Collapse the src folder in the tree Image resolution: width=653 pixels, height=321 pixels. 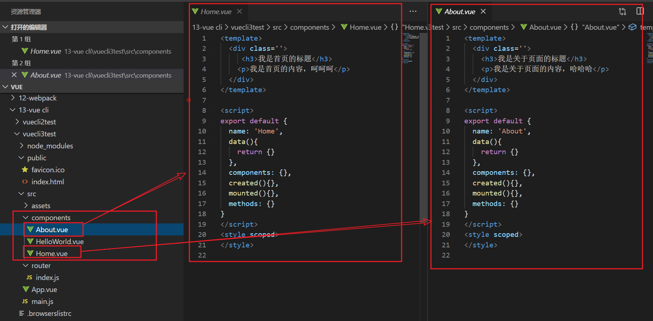[21, 194]
